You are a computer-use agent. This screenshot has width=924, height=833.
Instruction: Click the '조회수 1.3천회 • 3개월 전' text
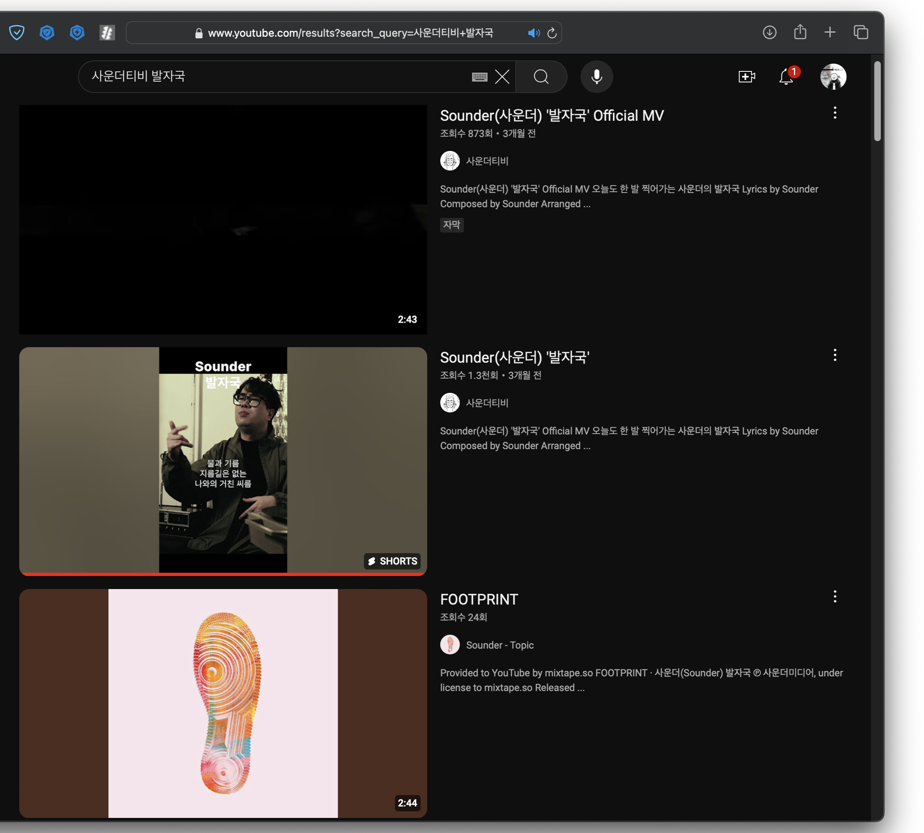pos(491,375)
